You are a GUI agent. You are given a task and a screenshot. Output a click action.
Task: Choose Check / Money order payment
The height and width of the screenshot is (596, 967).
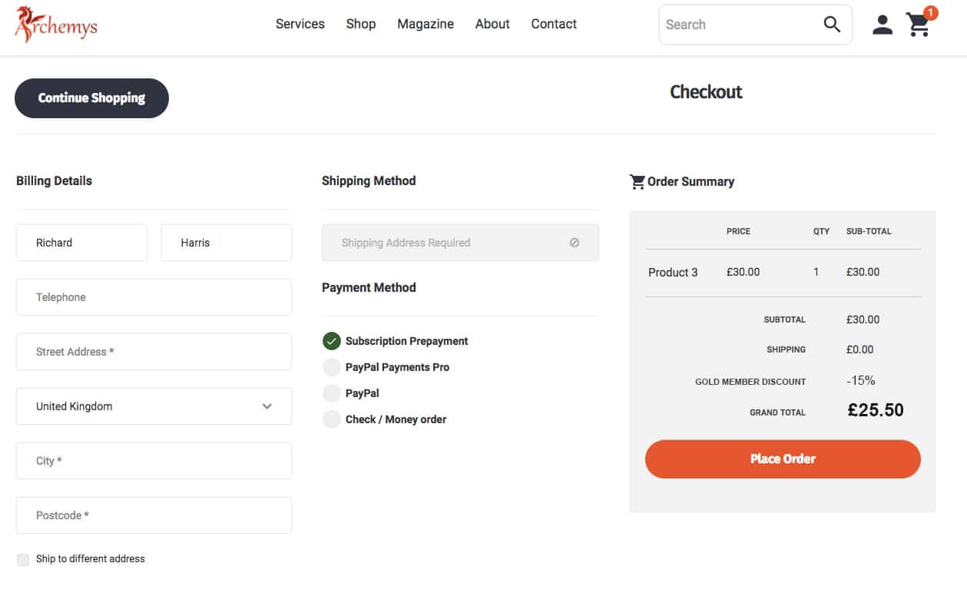click(331, 419)
